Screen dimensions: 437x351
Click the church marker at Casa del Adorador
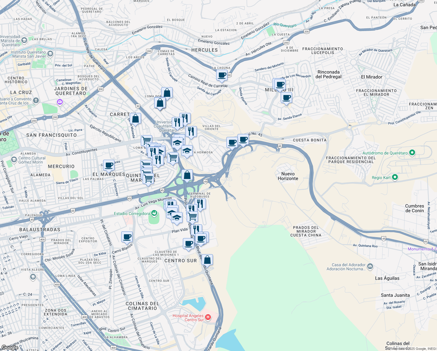click(x=370, y=266)
